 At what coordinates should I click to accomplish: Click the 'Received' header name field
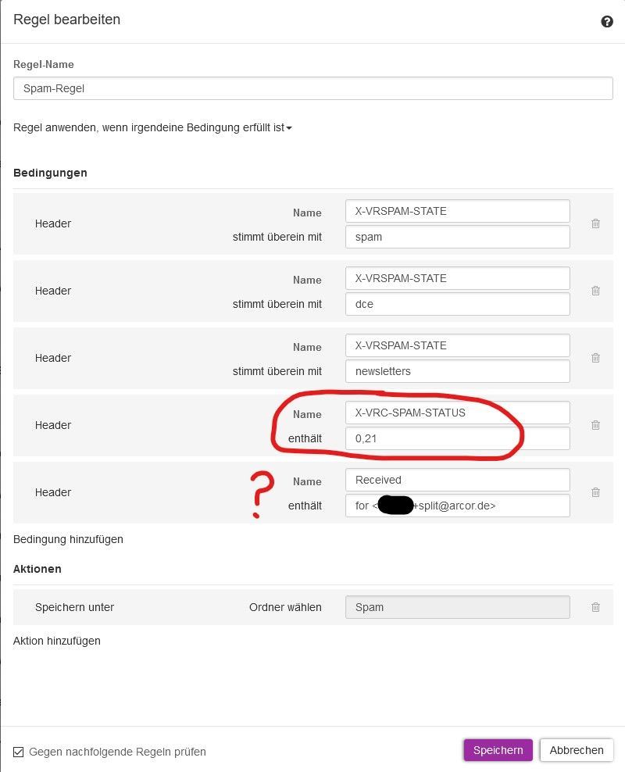[457, 480]
